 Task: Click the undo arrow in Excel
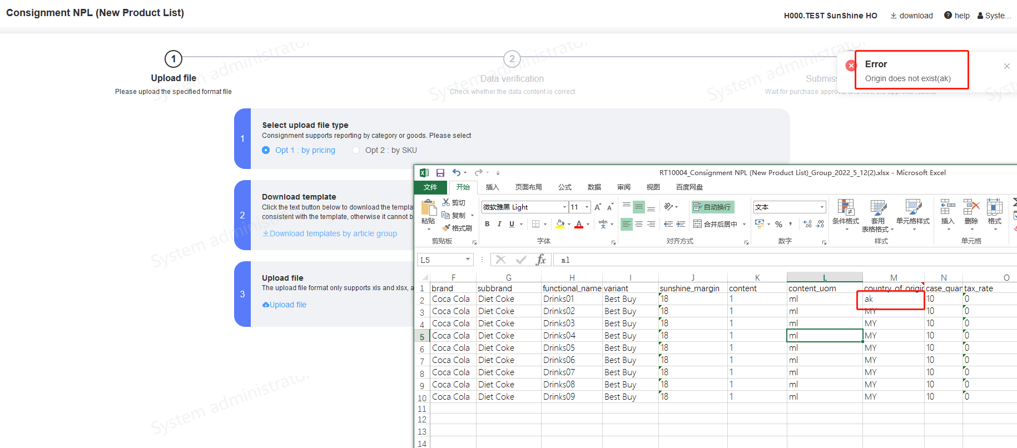tap(456, 173)
